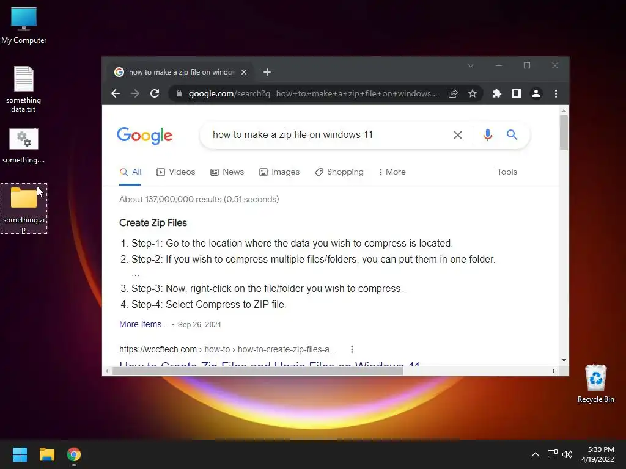Close the zip file search tab

(244, 72)
